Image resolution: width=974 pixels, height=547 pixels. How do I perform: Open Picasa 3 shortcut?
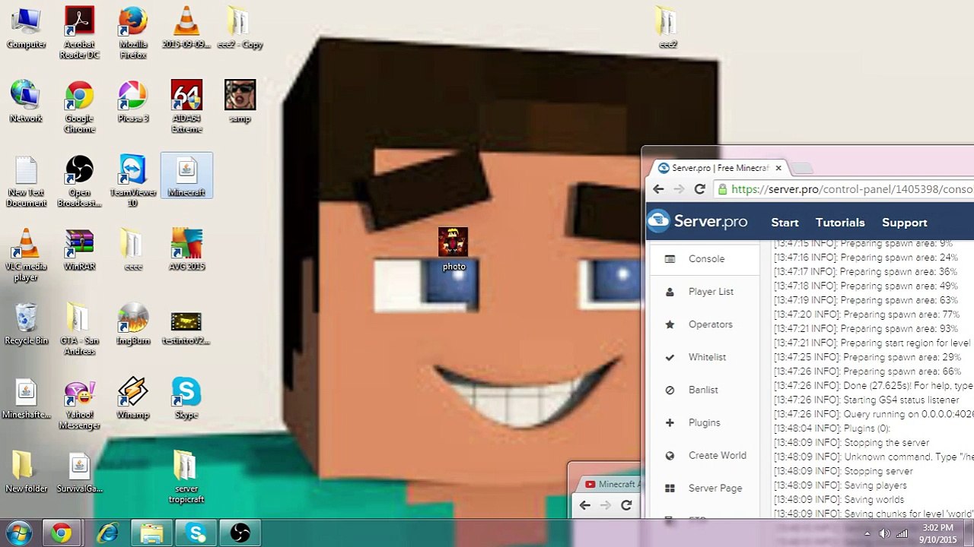point(133,101)
